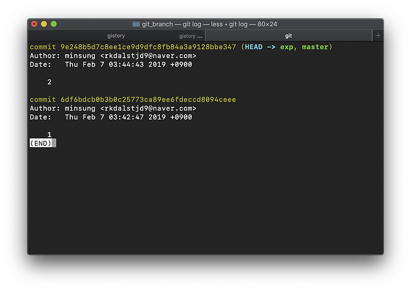Click commit hash 9e248b5d7c8ee1ce9d9dfc8fb84a3a9128bbe347

pyautogui.click(x=148, y=47)
